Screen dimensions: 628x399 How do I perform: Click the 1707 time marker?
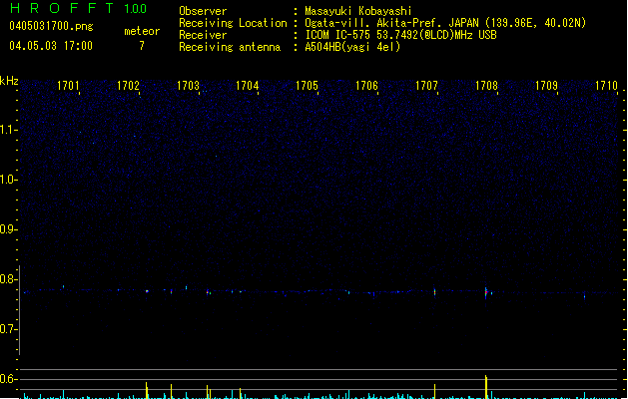coord(426,86)
